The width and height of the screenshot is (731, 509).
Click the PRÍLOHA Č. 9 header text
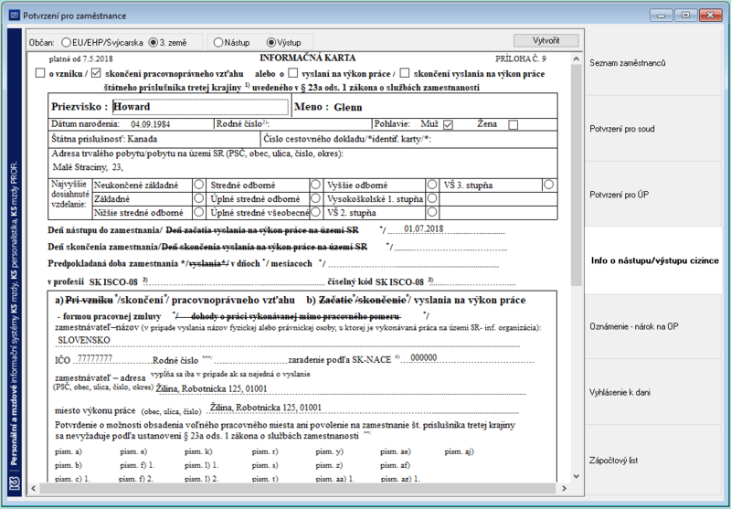(521, 58)
